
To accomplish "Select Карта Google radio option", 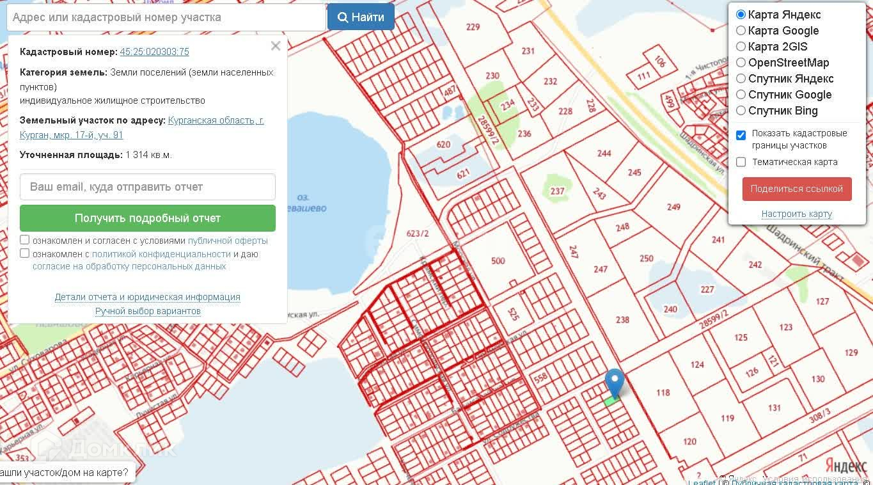I will point(741,31).
